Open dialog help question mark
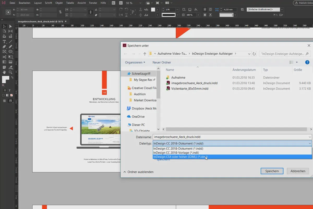Image resolution: width=313 pixels, height=209 pixels. tap(307, 62)
